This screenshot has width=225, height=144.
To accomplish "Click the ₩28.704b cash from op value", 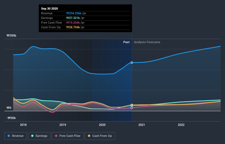I will coord(73,27).
